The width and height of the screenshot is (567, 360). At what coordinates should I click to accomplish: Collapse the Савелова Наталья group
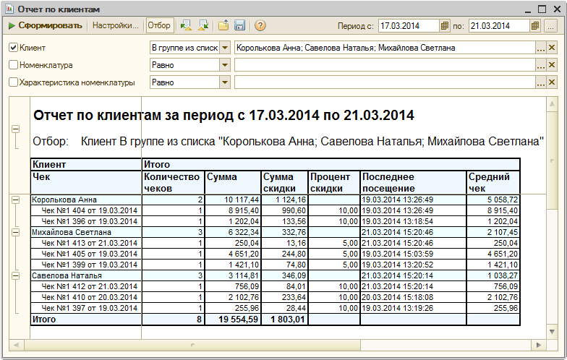pyautogui.click(x=16, y=275)
